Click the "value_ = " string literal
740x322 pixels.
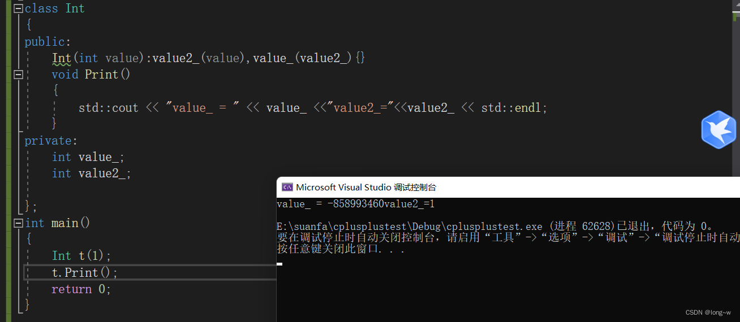(203, 108)
